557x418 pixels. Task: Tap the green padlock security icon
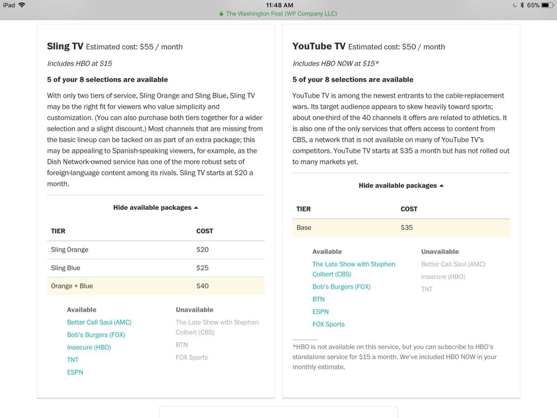222,13
